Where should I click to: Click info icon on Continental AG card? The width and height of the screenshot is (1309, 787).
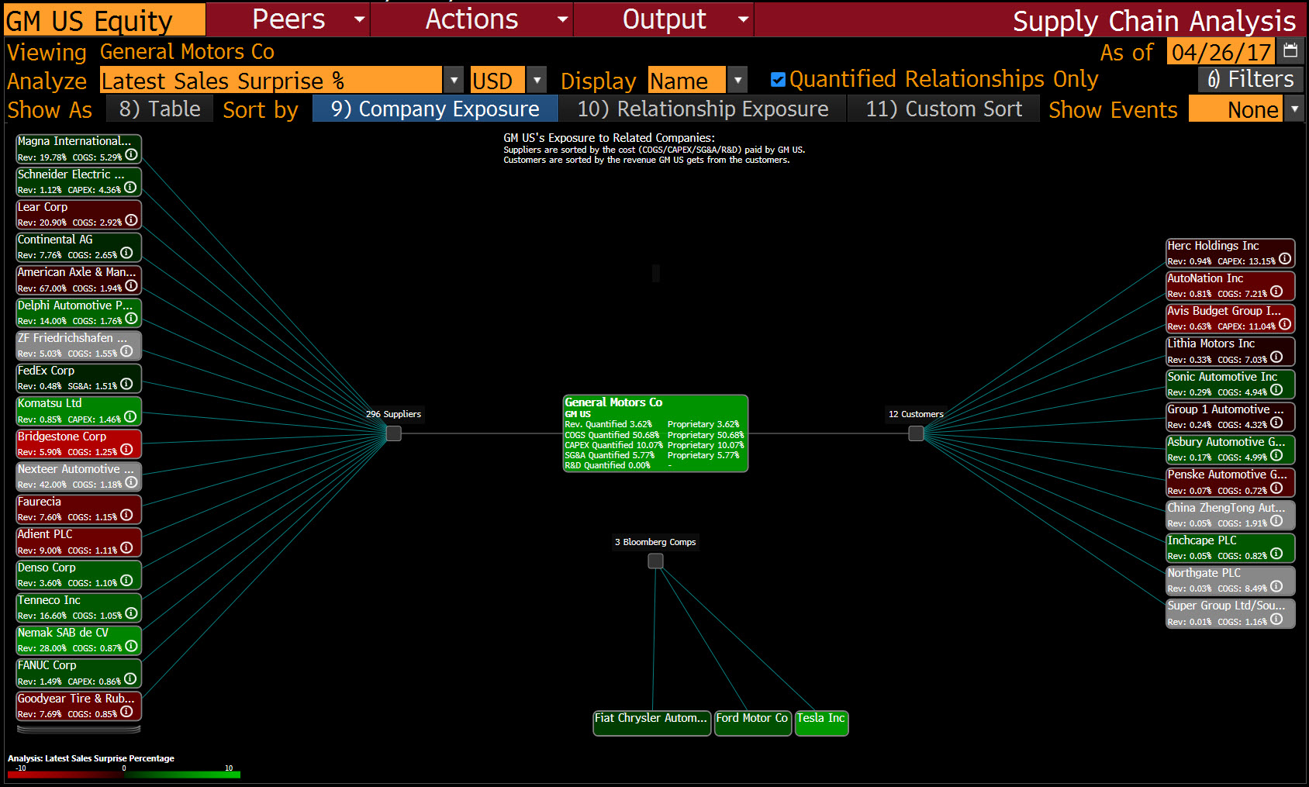126,253
